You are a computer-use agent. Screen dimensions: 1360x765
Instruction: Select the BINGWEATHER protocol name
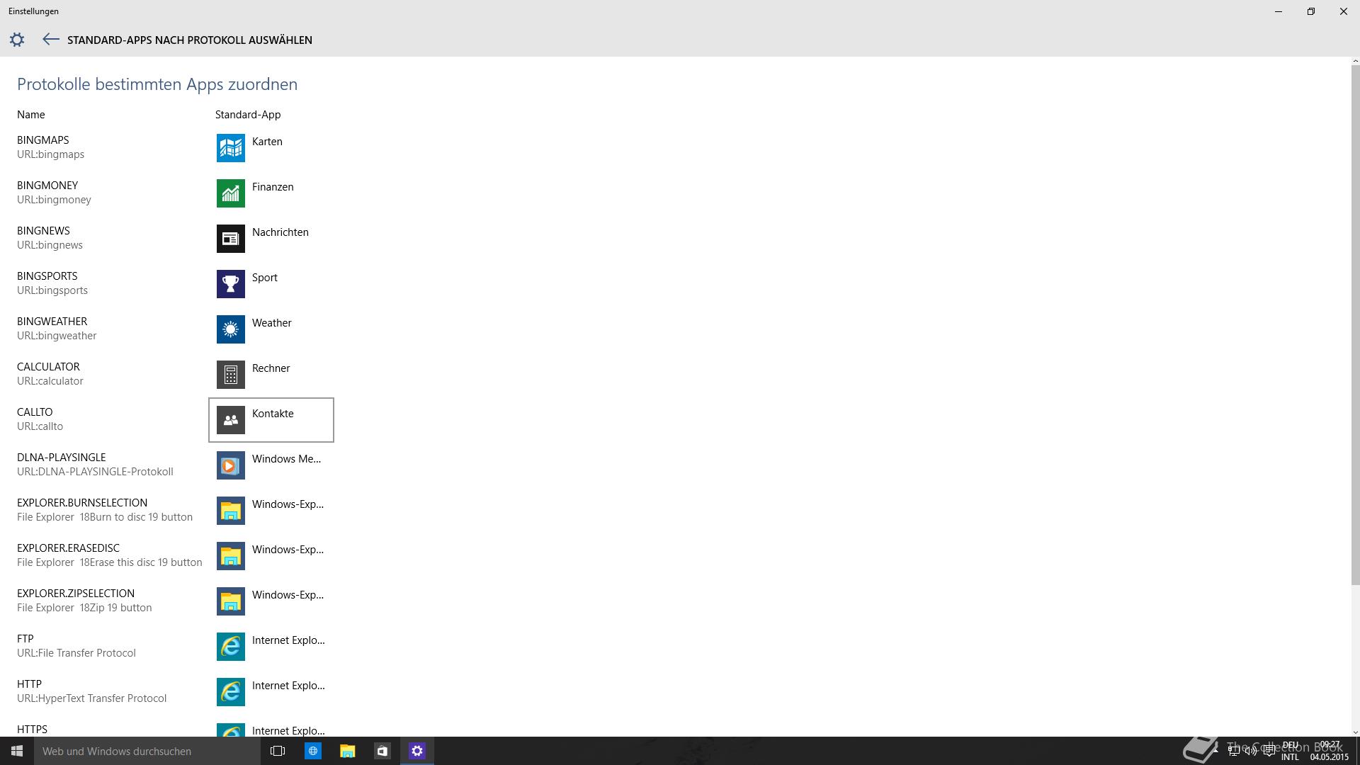[x=52, y=322]
